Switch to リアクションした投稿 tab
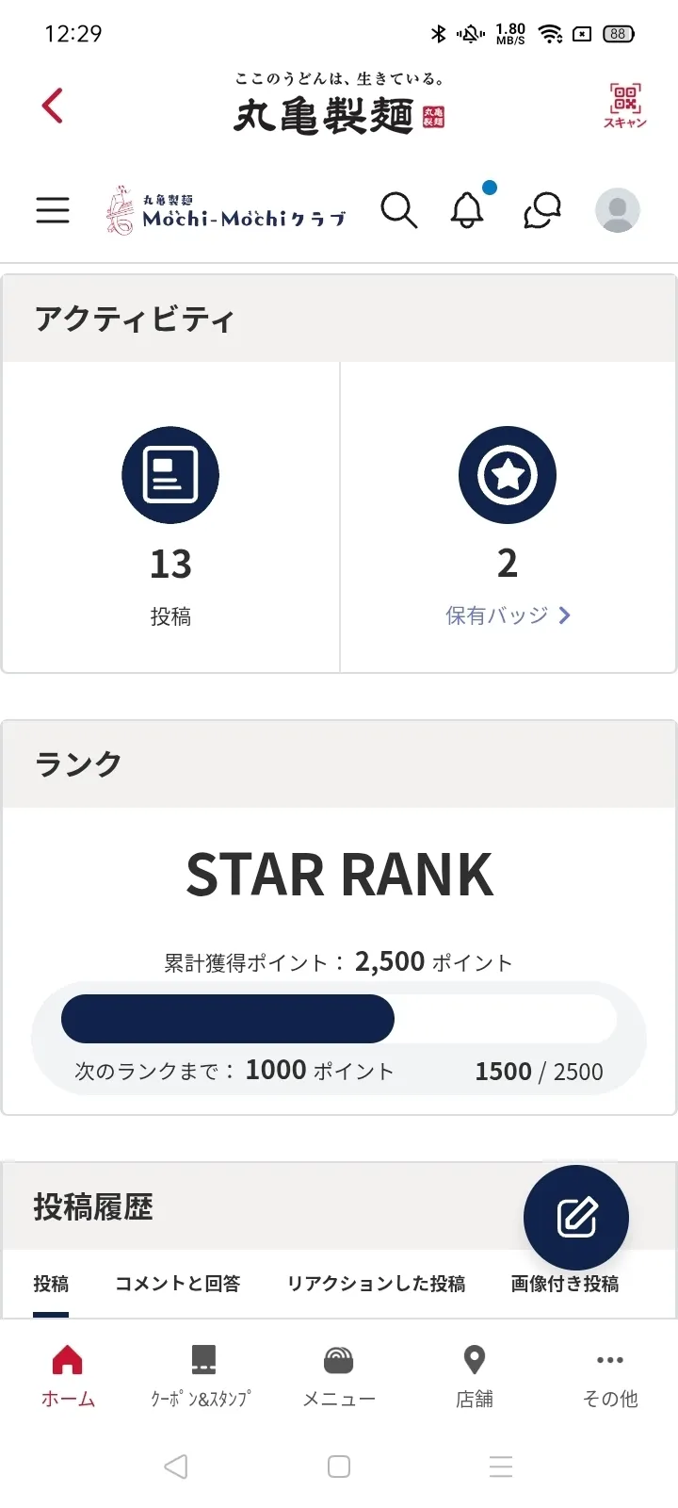This screenshot has width=678, height=1508. click(376, 1284)
